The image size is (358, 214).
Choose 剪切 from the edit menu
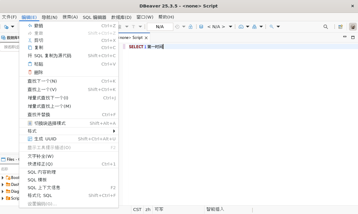(69, 40)
